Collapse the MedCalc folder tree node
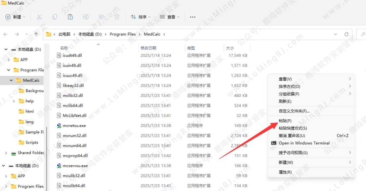 point(11,80)
